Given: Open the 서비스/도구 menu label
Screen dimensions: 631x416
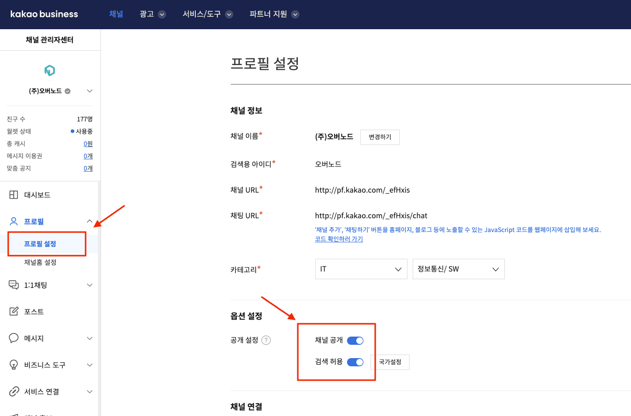Looking at the screenshot, I should click(202, 14).
